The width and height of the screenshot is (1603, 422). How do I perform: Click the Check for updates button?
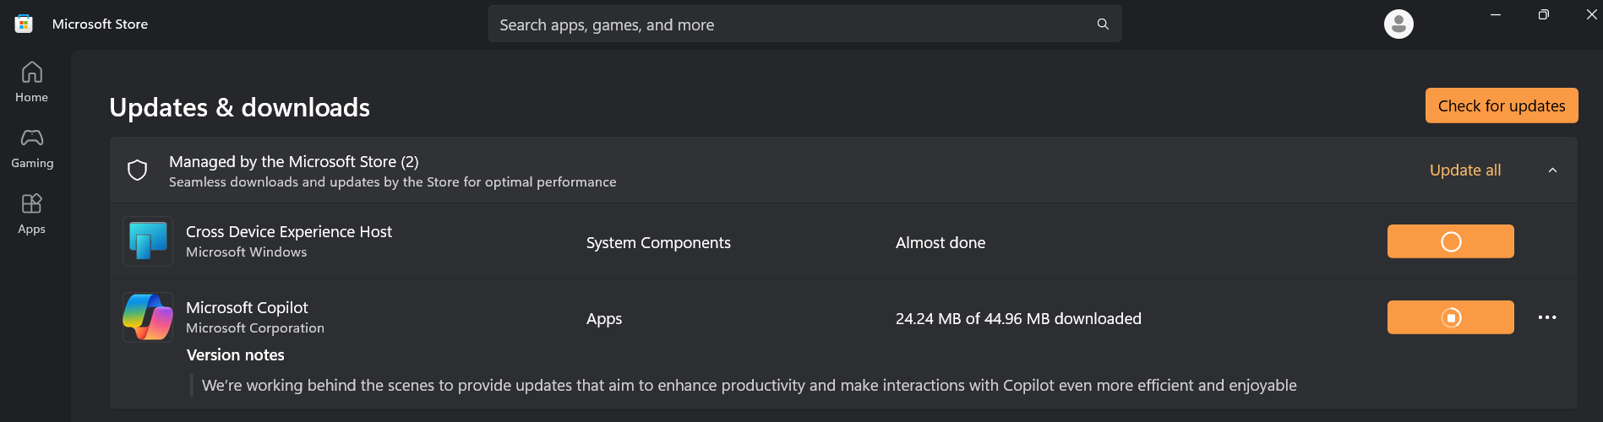click(1501, 105)
